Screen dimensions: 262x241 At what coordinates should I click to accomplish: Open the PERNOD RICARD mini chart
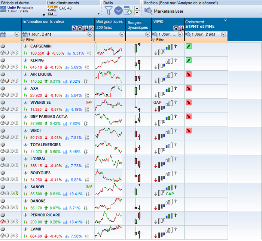point(109,218)
